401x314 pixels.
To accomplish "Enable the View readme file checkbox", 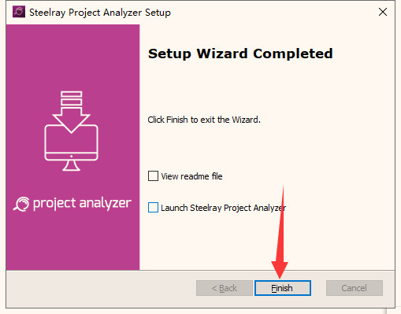I will tap(153, 176).
